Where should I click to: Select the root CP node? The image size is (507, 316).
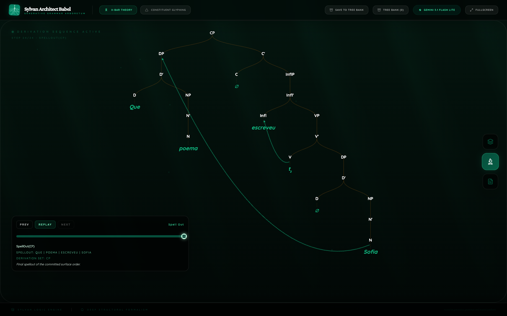click(212, 33)
